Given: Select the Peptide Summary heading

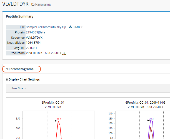Looking at the screenshot, I should (19, 16).
